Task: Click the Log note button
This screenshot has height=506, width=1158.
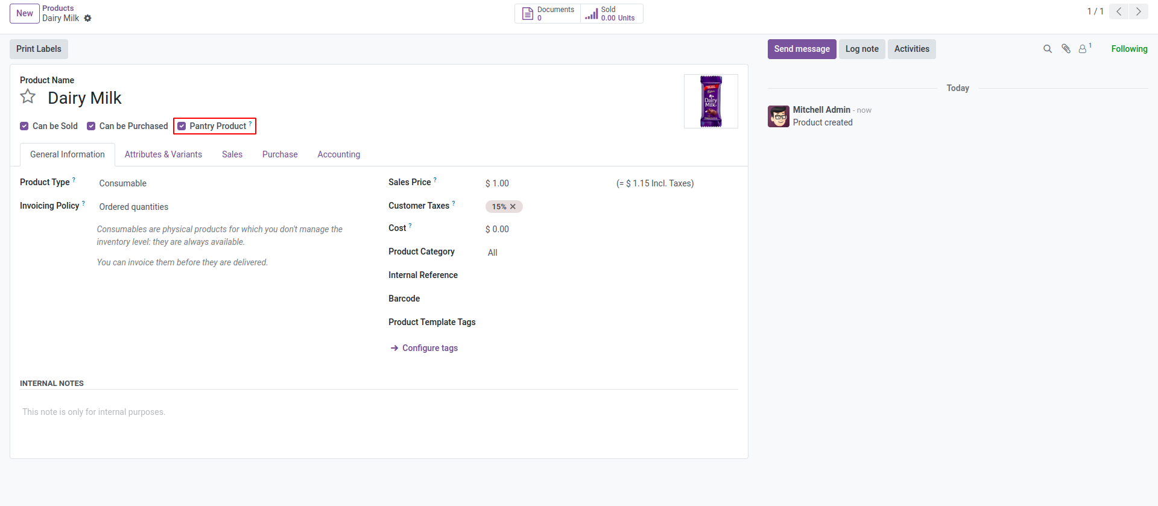Action: point(862,49)
